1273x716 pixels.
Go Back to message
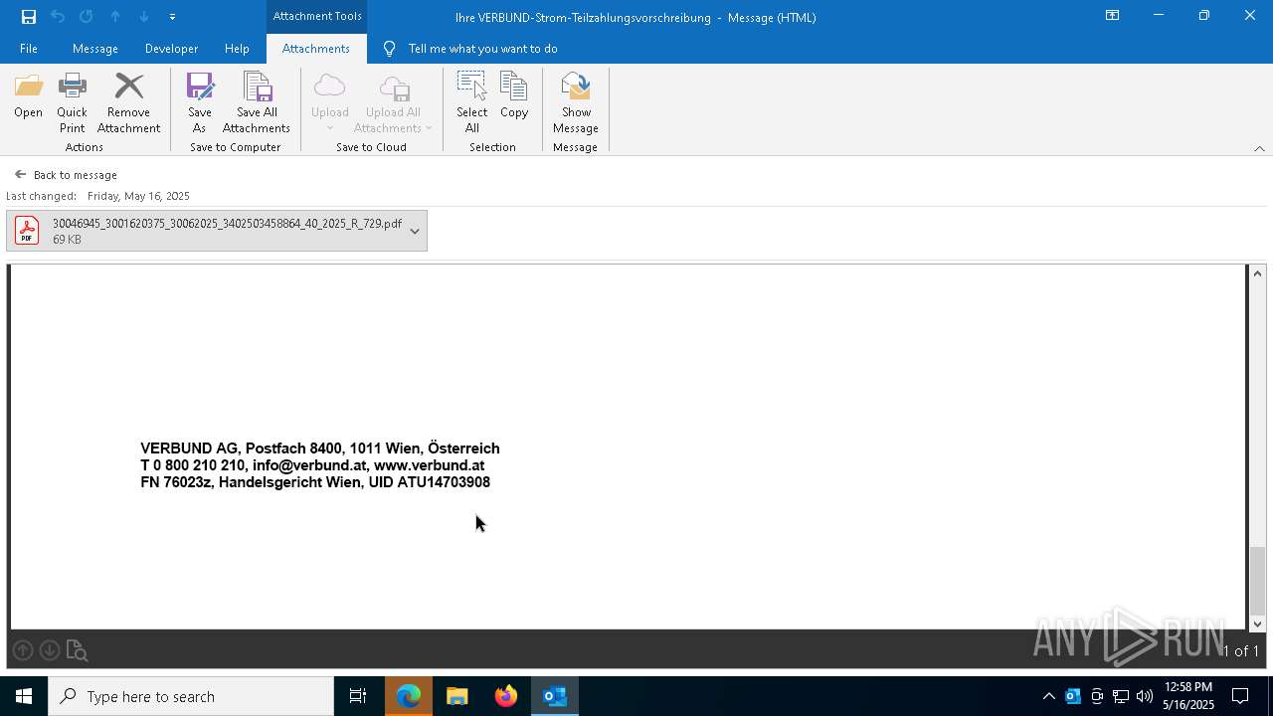pos(66,175)
